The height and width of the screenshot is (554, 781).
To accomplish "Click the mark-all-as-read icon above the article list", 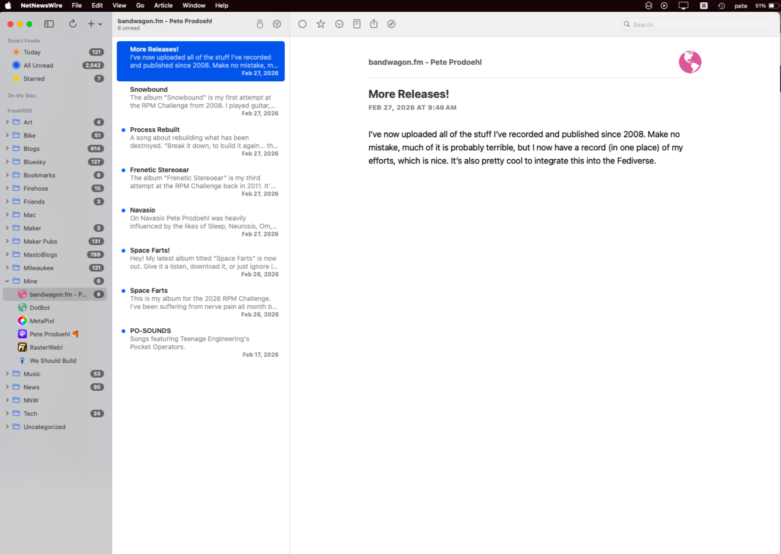I will 260,24.
